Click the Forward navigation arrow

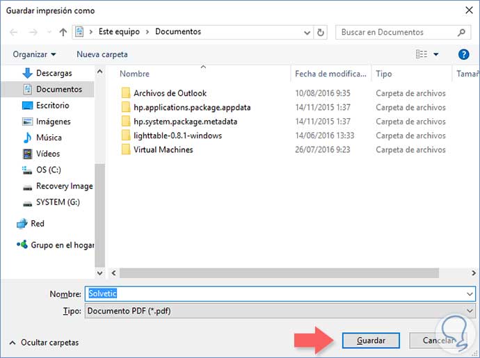coord(33,32)
